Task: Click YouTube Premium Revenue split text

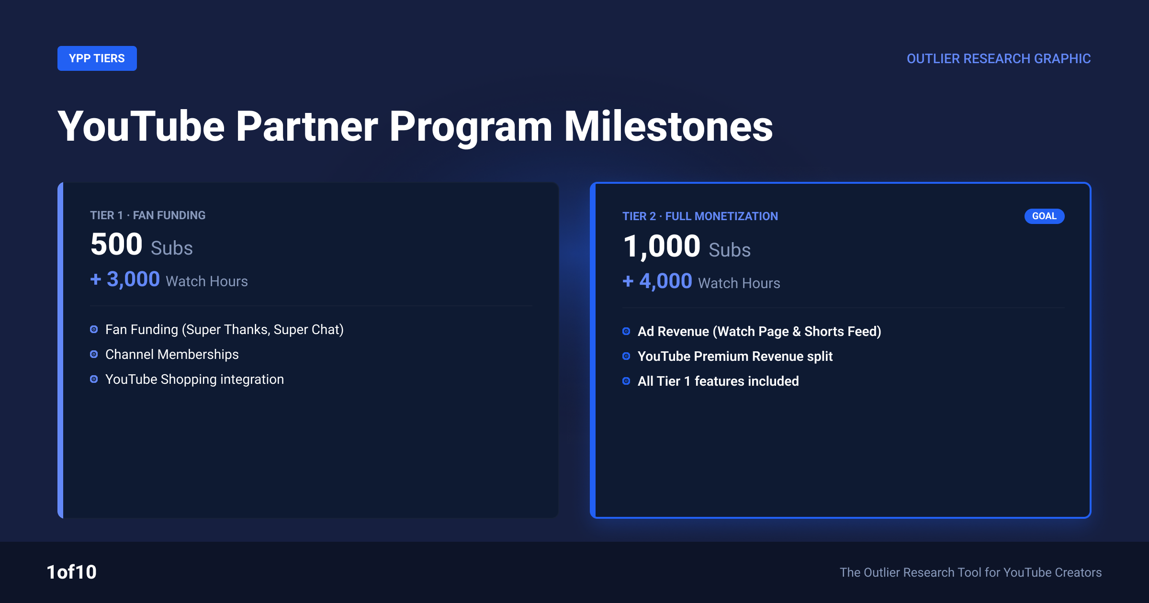Action: [x=735, y=357]
